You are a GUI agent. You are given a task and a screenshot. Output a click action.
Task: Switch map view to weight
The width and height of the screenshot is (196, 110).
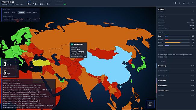(35, 12)
